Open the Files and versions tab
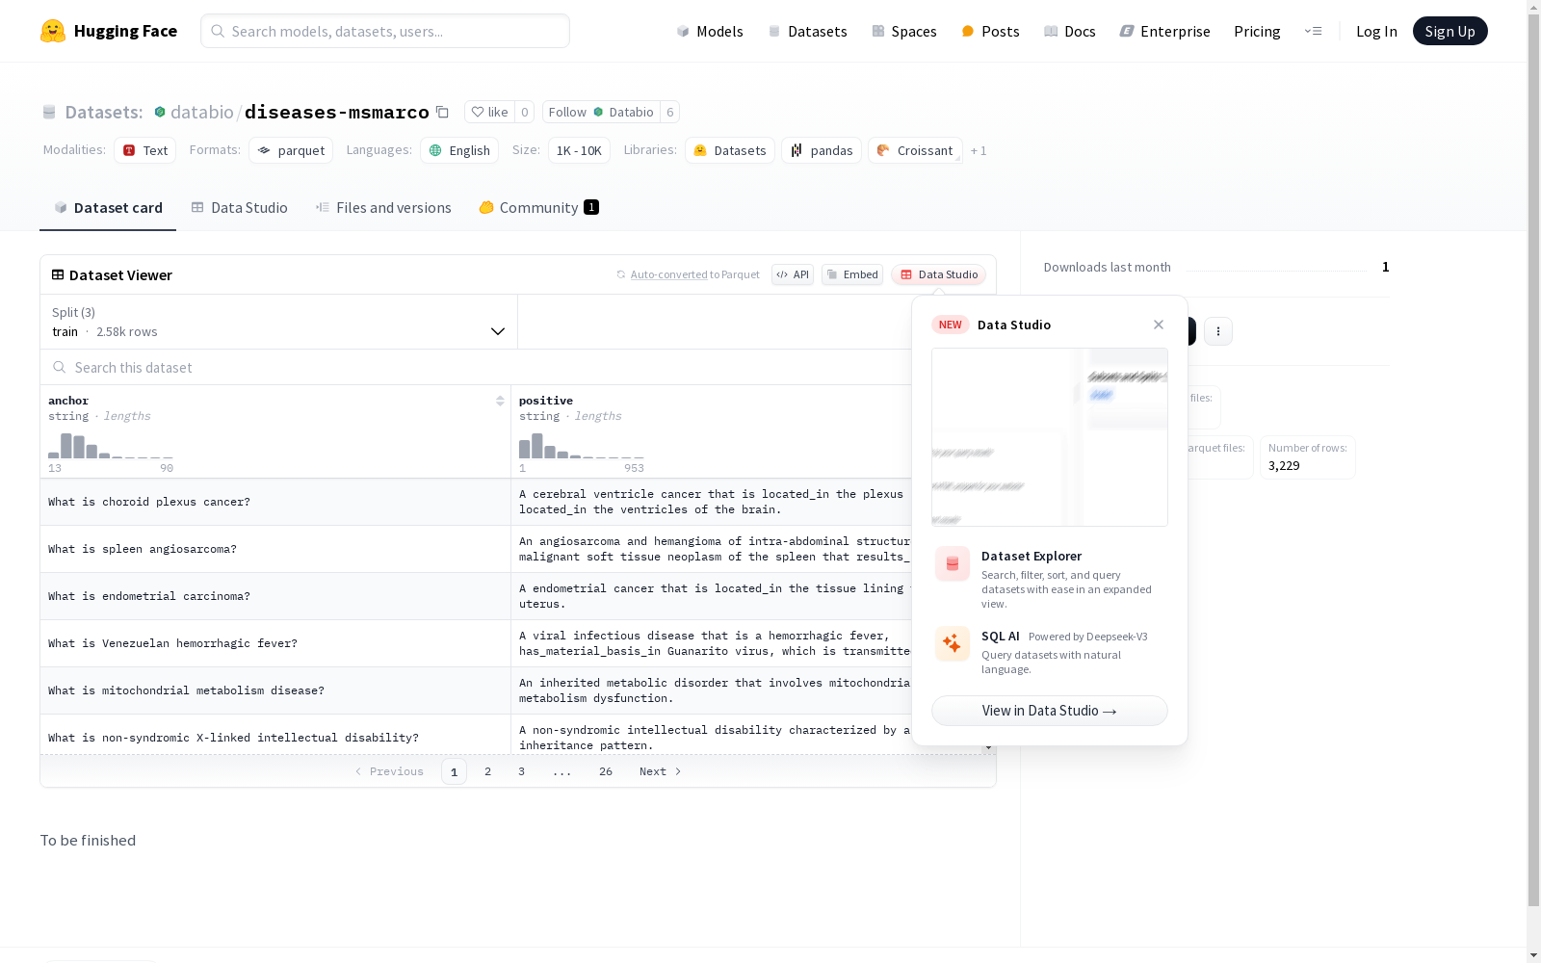The image size is (1541, 963). tap(383, 208)
